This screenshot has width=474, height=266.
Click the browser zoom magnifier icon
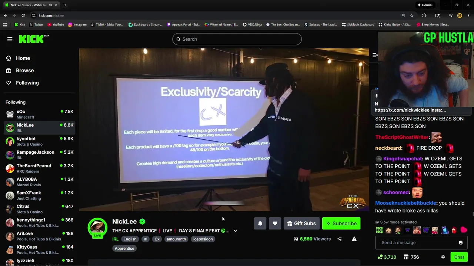[404, 16]
